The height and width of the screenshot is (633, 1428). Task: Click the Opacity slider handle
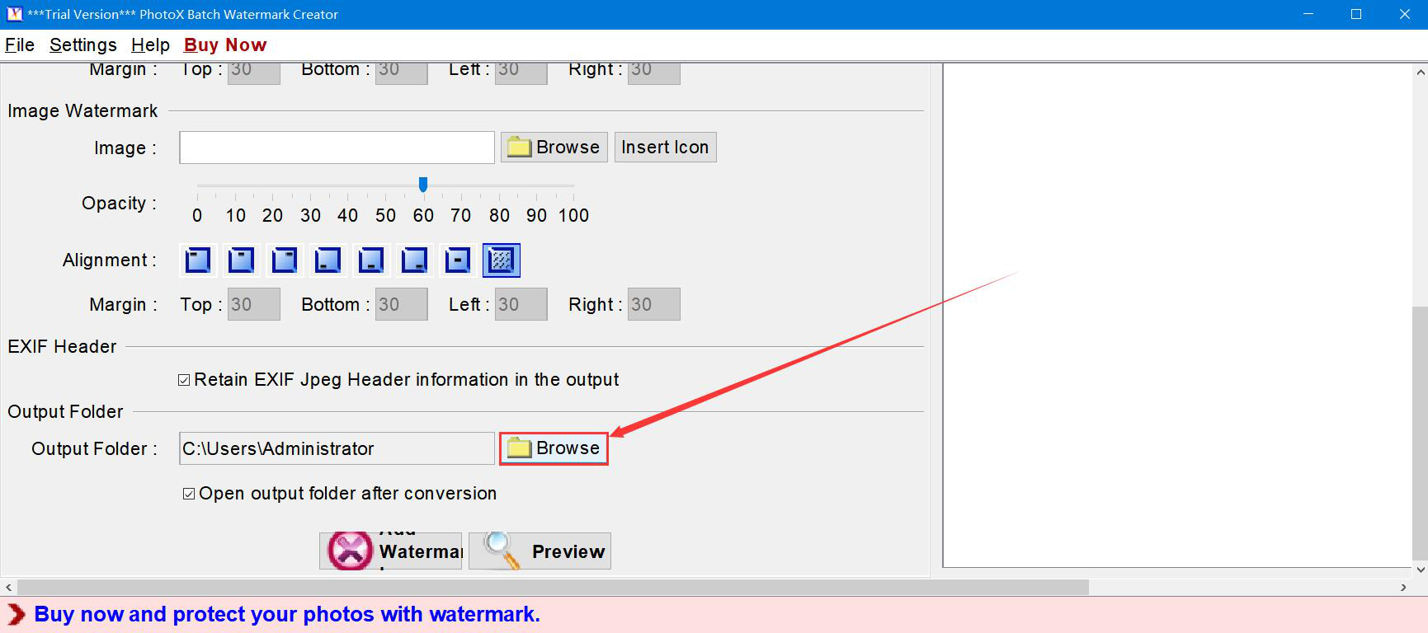click(x=423, y=184)
